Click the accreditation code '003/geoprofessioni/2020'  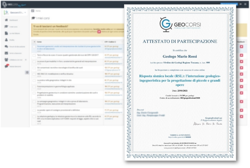pos(190,98)
